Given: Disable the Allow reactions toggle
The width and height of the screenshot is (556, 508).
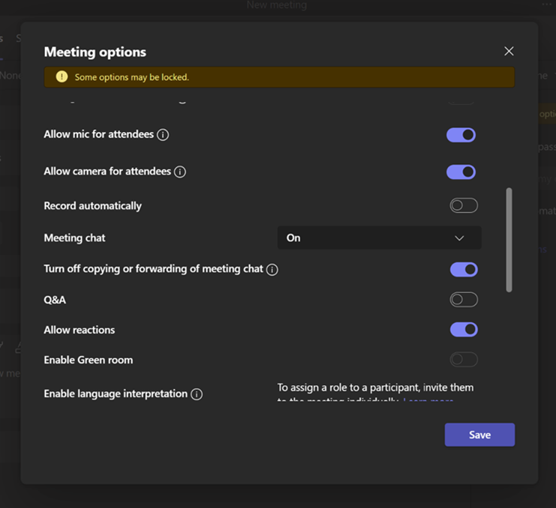Looking at the screenshot, I should (x=463, y=330).
